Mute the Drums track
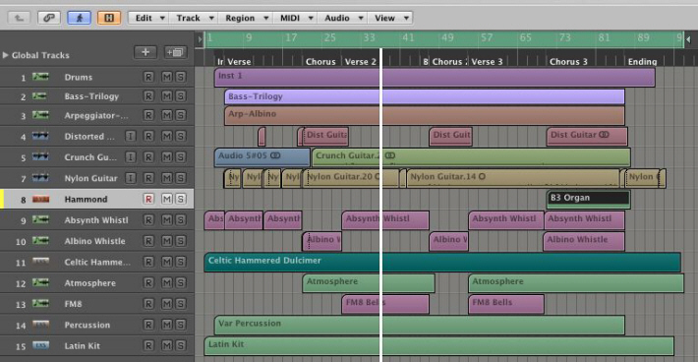 pyautogui.click(x=166, y=77)
